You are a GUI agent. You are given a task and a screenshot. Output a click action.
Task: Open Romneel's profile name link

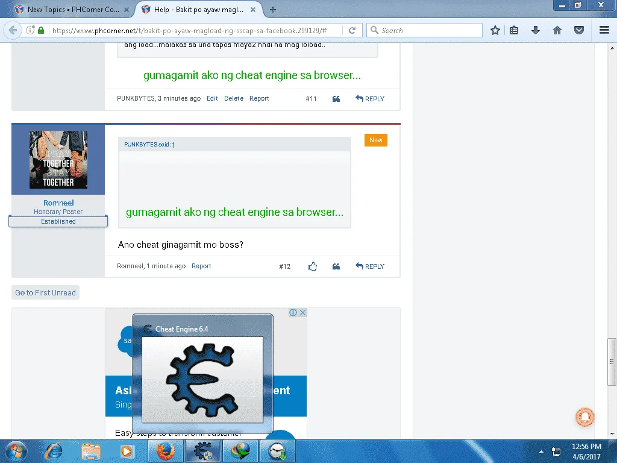58,203
